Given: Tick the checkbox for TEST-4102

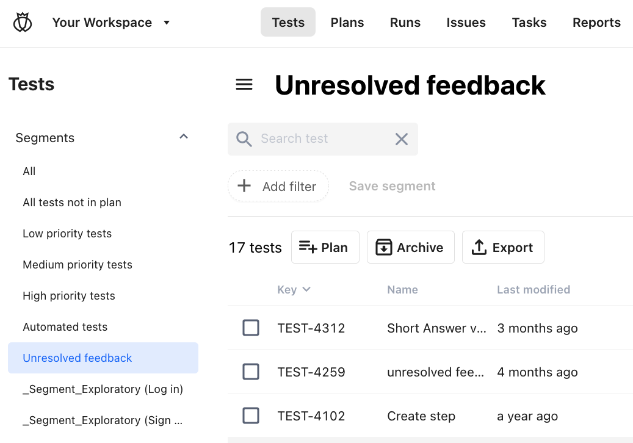Looking at the screenshot, I should (x=251, y=416).
